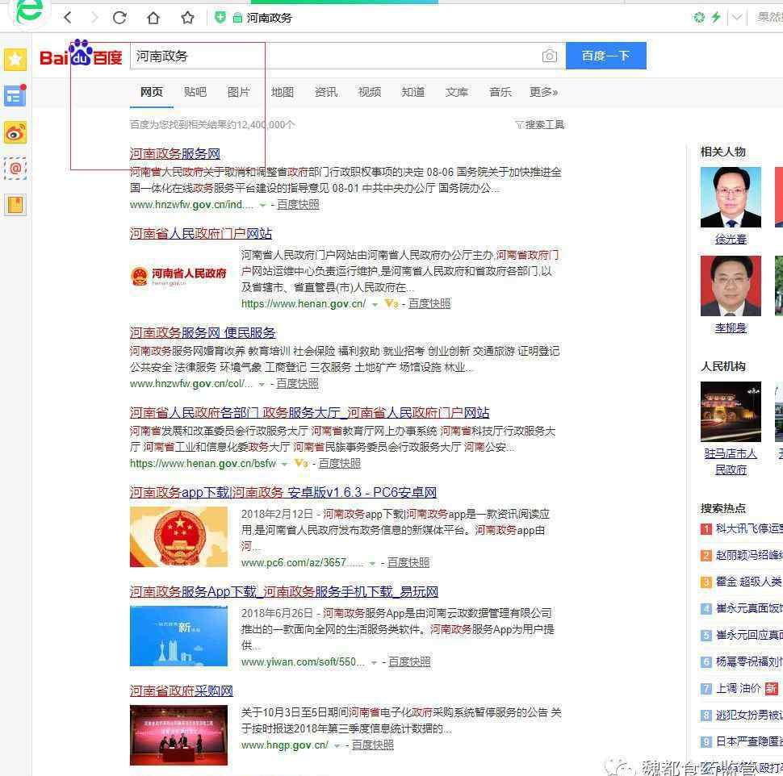Click the national emblem thumbnail of PC6 result
The image size is (783, 776).
tap(178, 537)
